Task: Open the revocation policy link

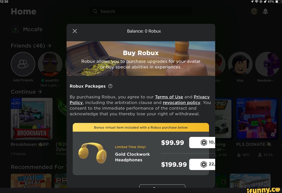Action: coord(181,103)
